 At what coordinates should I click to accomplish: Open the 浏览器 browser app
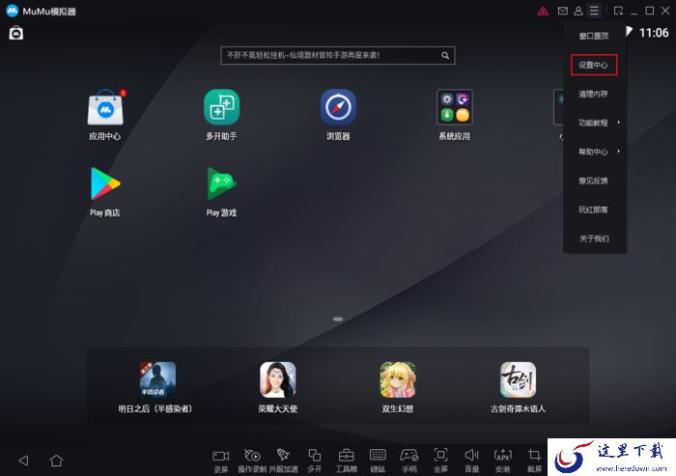pyautogui.click(x=338, y=107)
